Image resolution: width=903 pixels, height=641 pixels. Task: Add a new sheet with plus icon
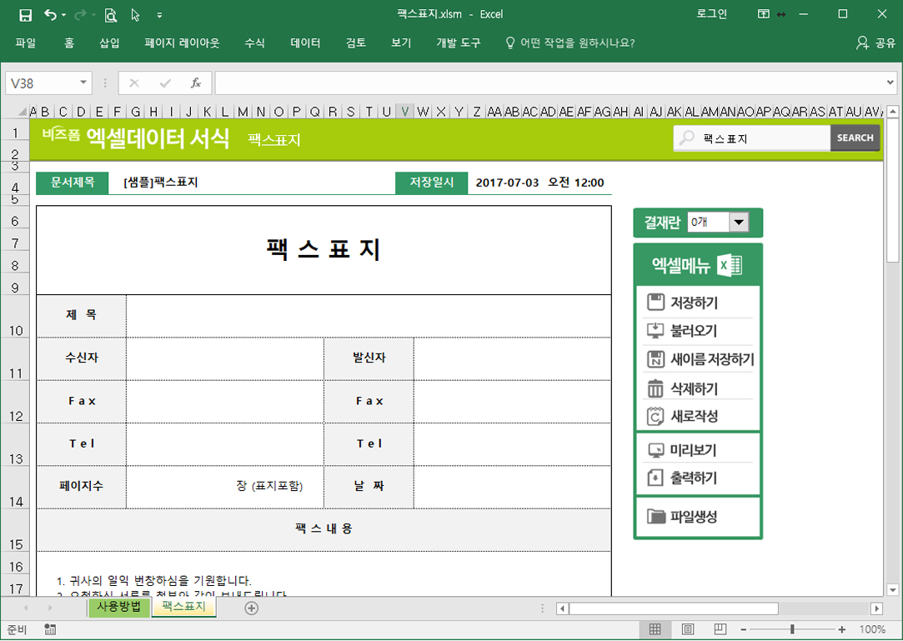tap(251, 608)
